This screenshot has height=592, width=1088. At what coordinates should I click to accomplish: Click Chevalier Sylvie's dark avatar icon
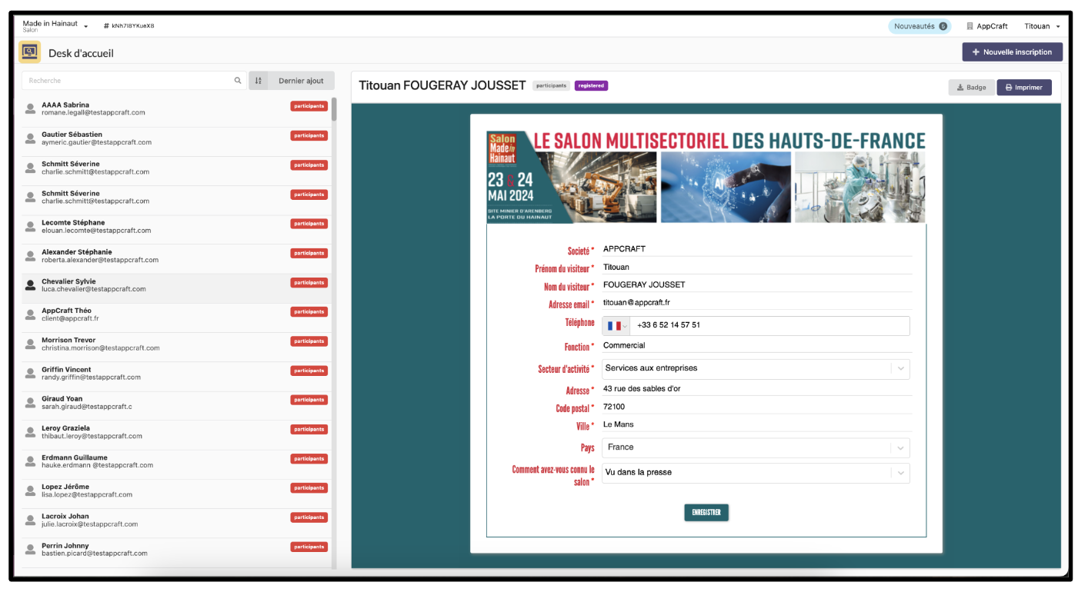(30, 285)
